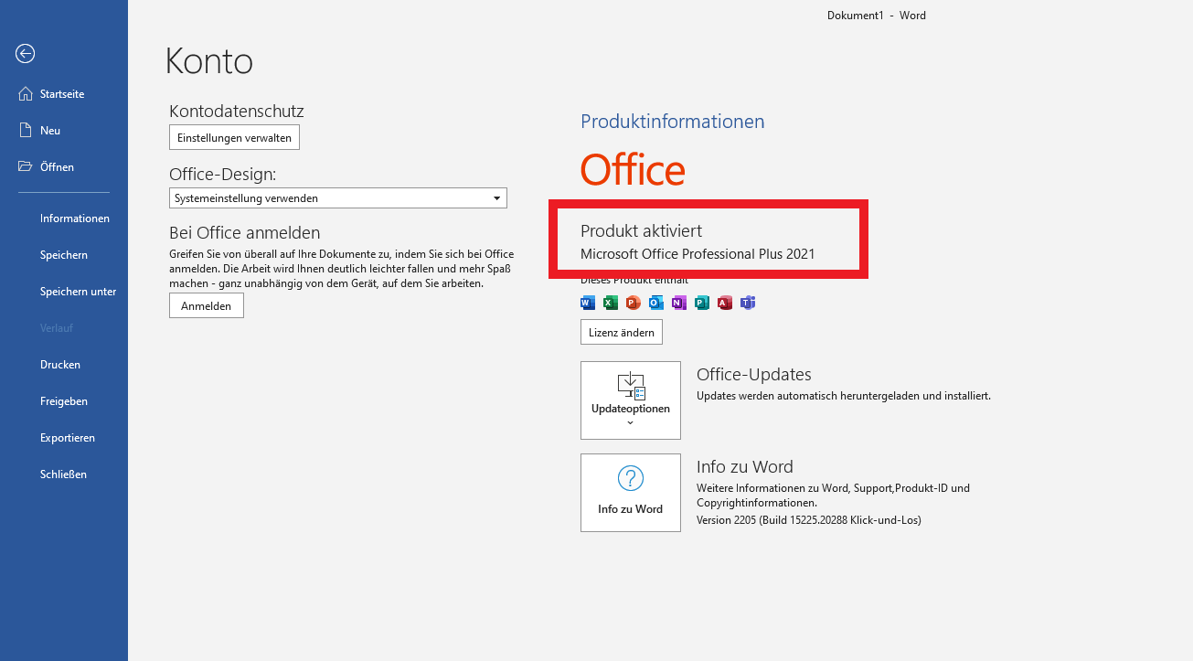Click the Publisher product icon

coord(702,303)
